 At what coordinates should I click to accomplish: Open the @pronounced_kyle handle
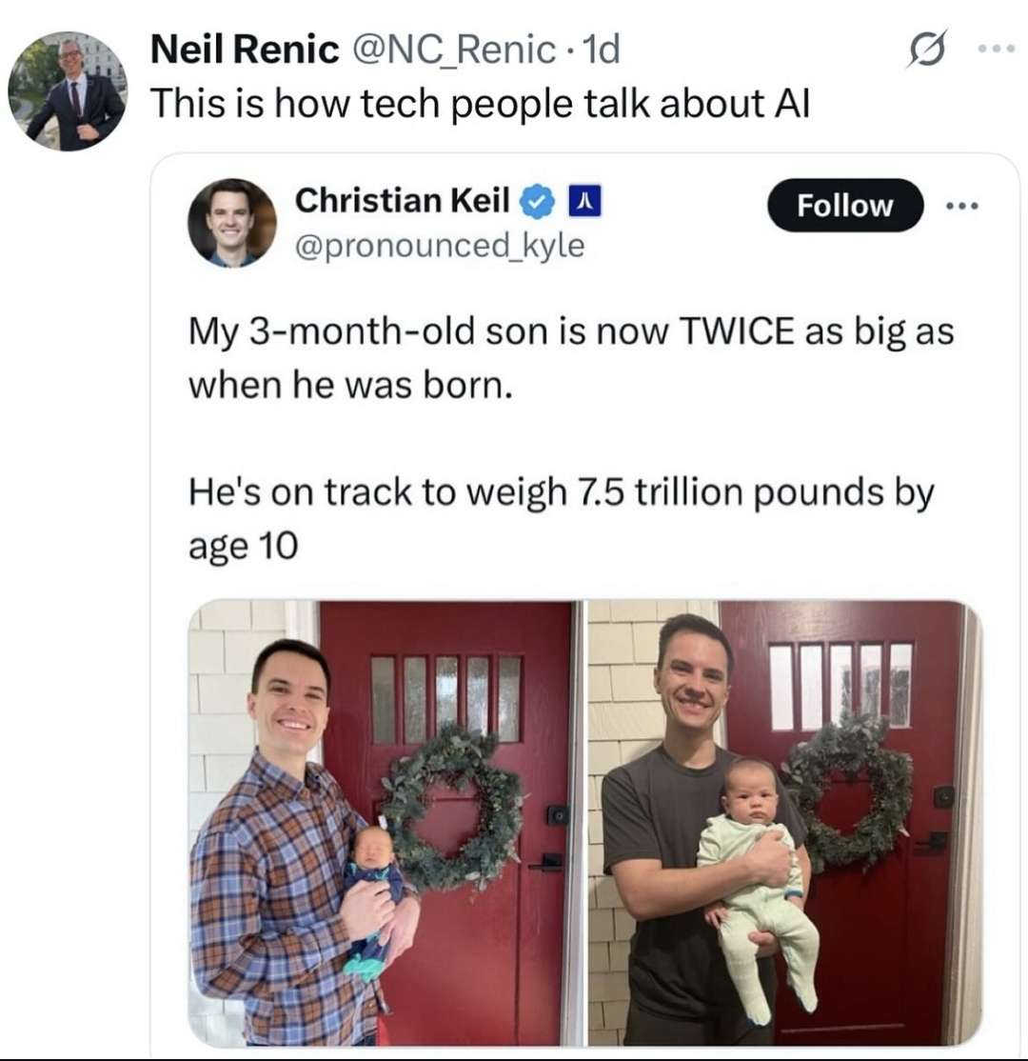[x=440, y=246]
